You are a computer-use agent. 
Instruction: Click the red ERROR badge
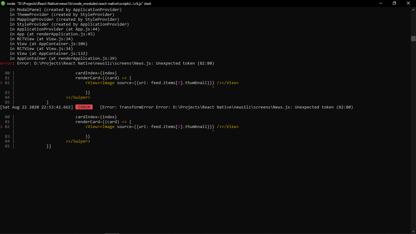click(x=84, y=107)
